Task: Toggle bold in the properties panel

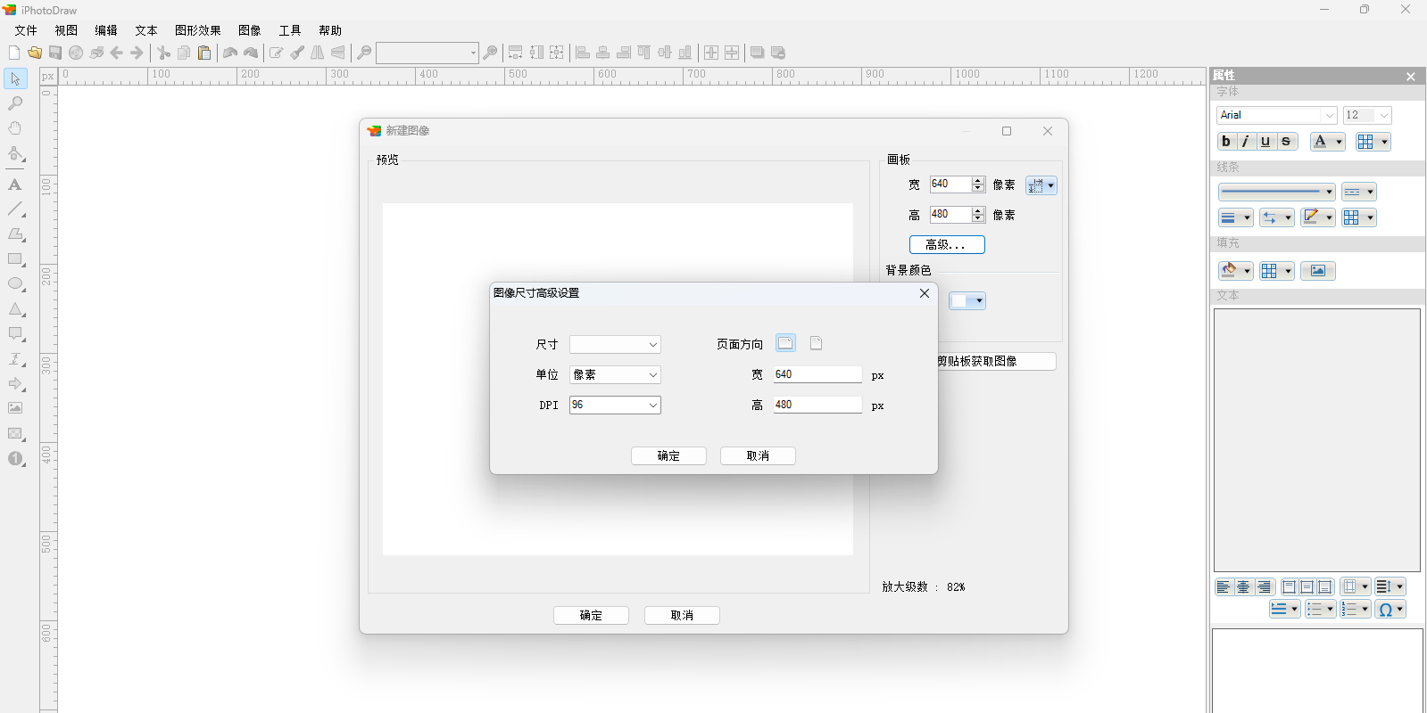Action: [x=1226, y=142]
